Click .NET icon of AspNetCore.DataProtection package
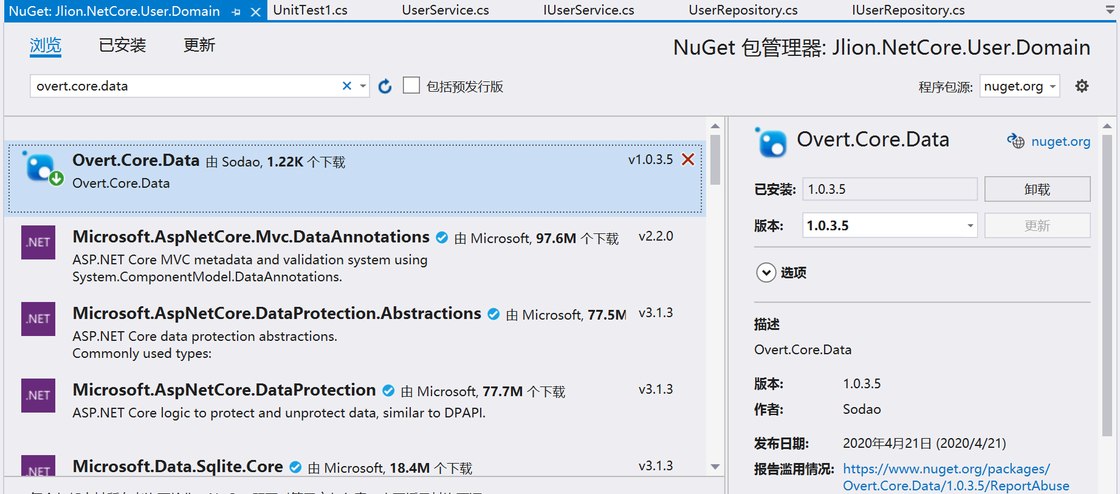 (38, 396)
